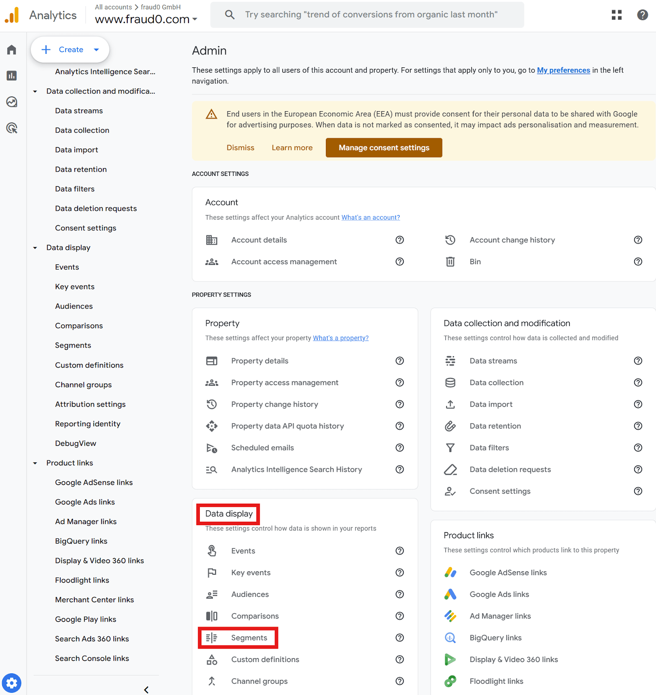Click the Admin gear icon
656x695 pixels.
[12, 683]
